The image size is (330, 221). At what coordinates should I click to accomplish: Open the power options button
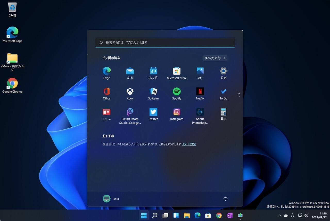(x=225, y=199)
